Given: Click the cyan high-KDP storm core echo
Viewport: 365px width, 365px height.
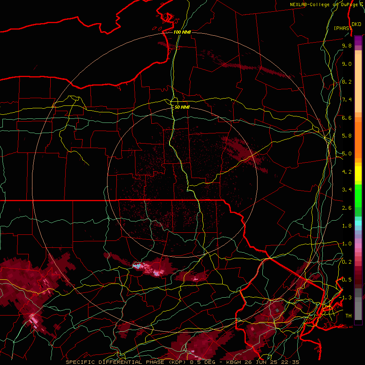Looking at the screenshot, I should pyautogui.click(x=137, y=266).
